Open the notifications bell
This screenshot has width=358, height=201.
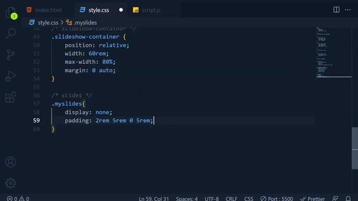pos(348,199)
